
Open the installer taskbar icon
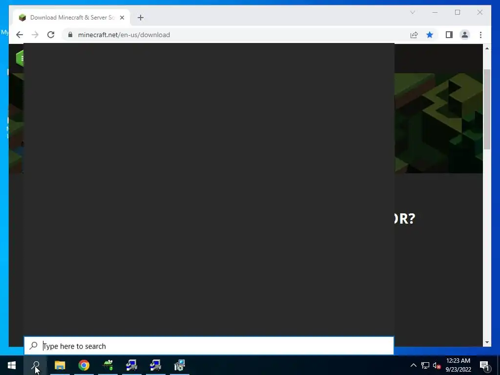coord(180,365)
